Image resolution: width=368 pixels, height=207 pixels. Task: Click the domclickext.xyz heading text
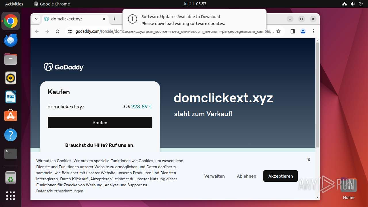pyautogui.click(x=223, y=98)
